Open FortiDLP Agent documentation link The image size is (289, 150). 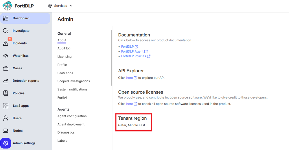tap(132, 51)
